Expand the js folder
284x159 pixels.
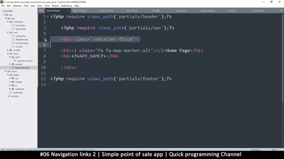(10, 85)
